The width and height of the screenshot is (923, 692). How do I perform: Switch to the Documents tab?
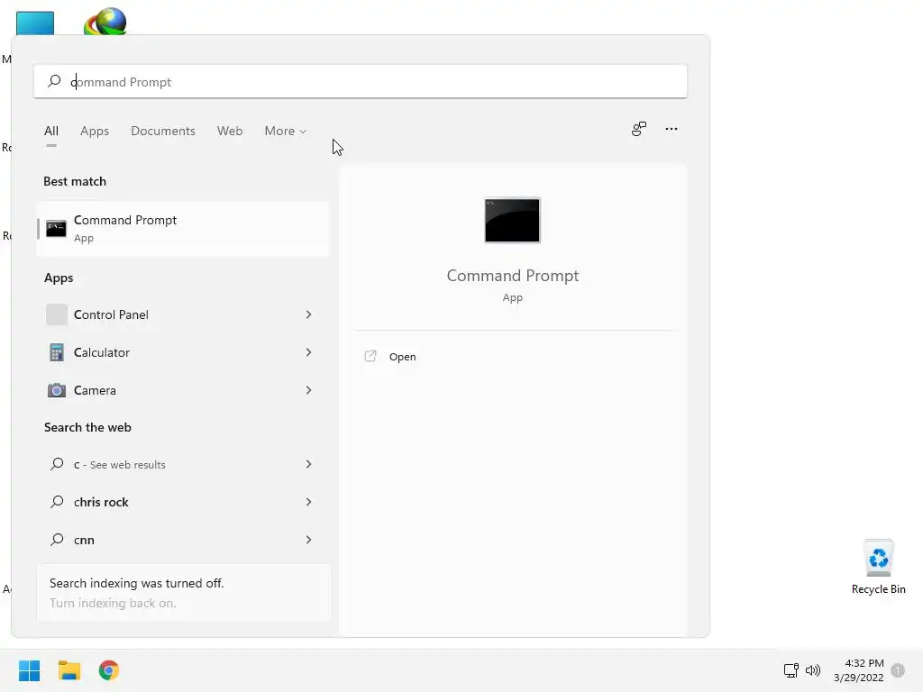click(x=163, y=131)
